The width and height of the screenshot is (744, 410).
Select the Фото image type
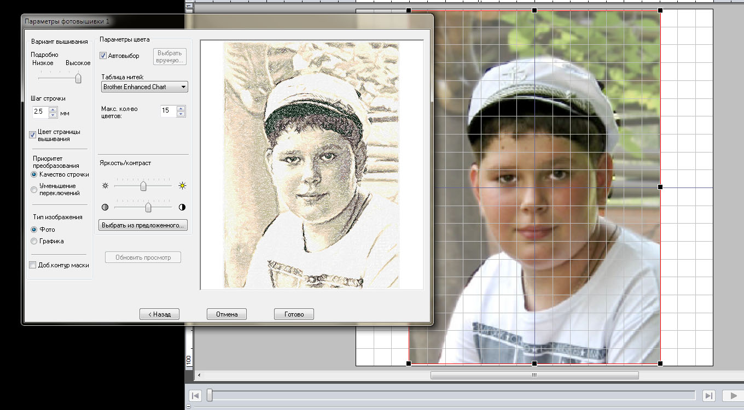click(34, 230)
